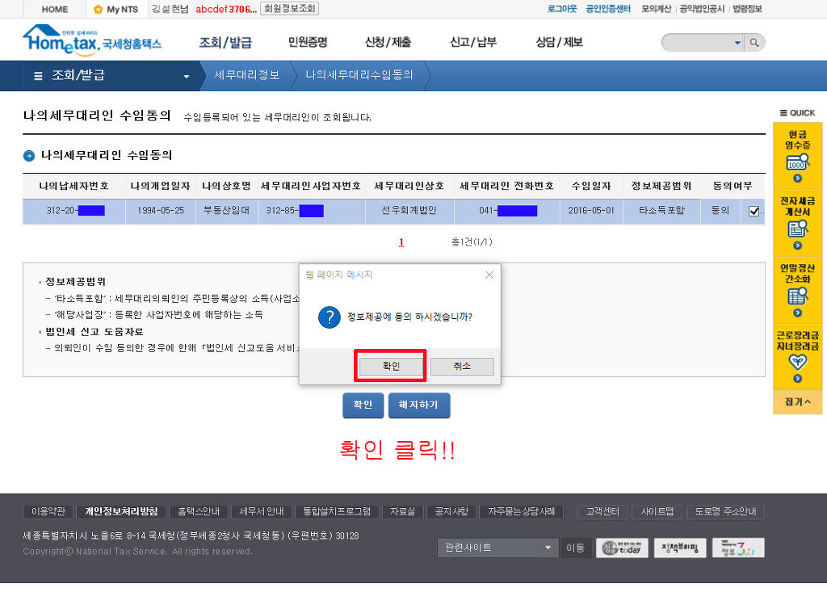
Task: Click the 세무대리인상호 column header
Action: pos(409,186)
